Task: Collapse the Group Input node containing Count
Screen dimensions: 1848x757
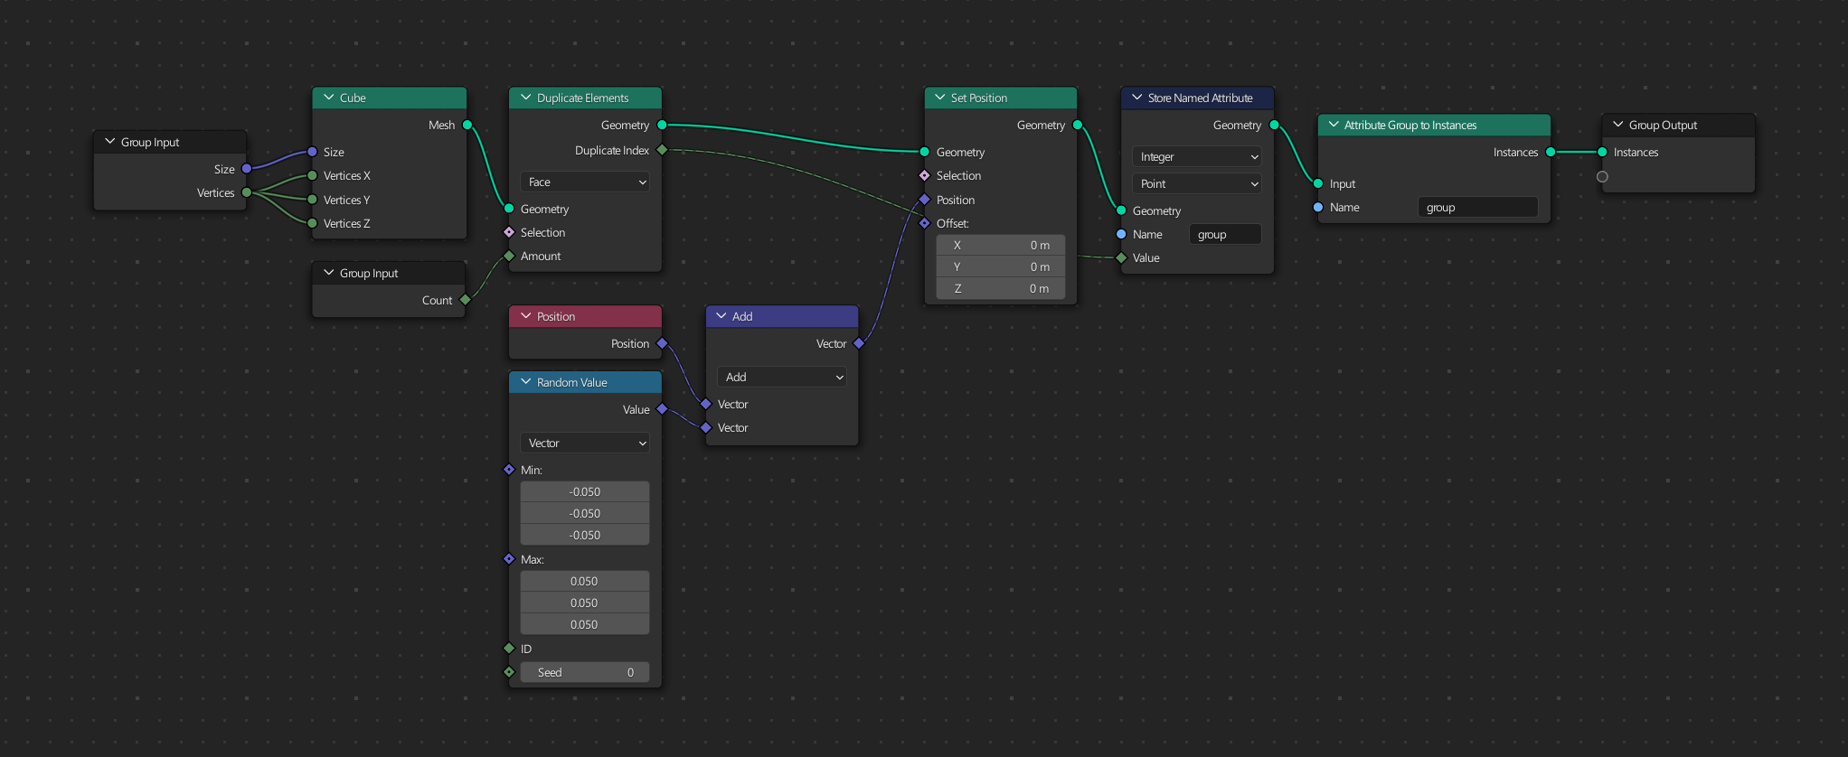Action: pyautogui.click(x=328, y=273)
